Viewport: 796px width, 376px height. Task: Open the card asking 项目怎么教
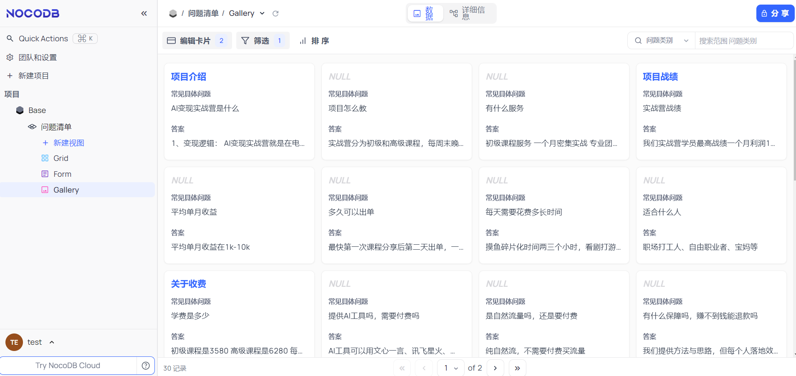pos(397,111)
